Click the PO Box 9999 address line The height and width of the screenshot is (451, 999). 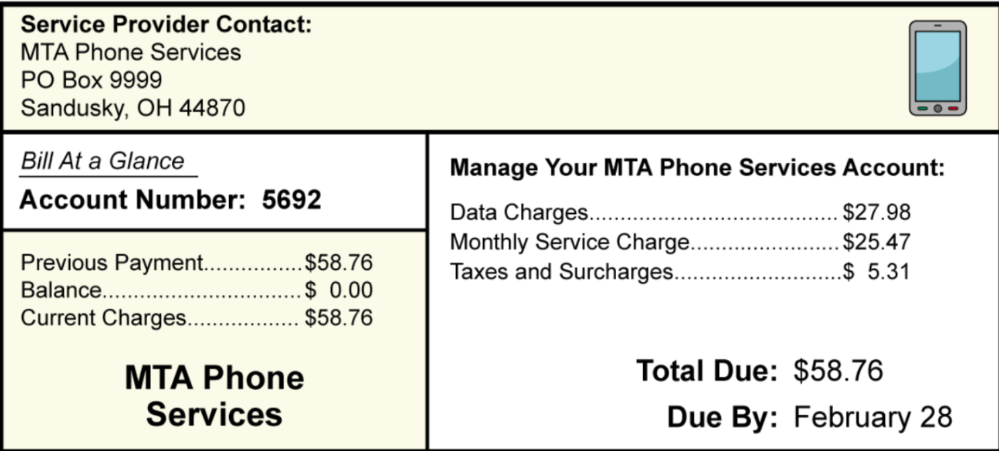[x=91, y=80]
